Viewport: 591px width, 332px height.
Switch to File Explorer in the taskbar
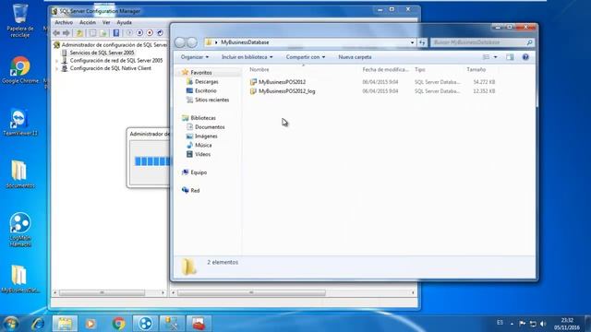(x=65, y=324)
